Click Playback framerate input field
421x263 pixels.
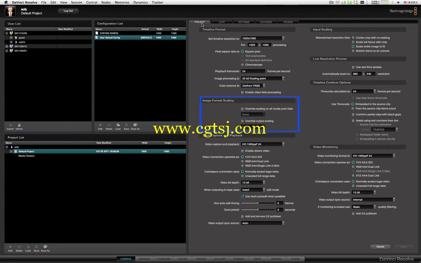pyautogui.click(x=253, y=71)
